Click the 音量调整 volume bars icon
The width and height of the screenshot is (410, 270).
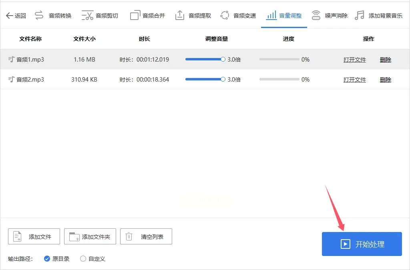click(x=271, y=16)
